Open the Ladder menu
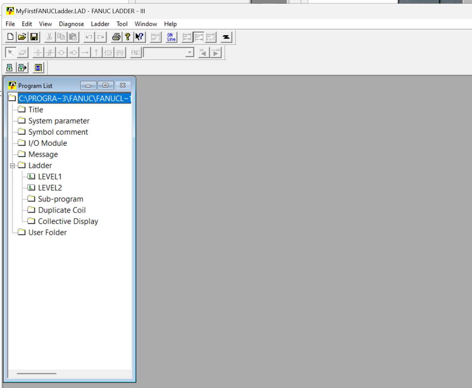Screen dimensions: 472x388 point(100,24)
